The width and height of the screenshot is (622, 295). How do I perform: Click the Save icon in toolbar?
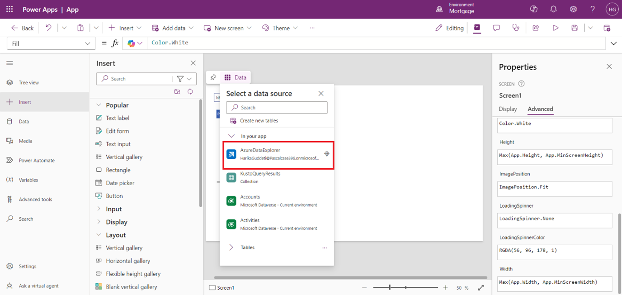(x=575, y=28)
